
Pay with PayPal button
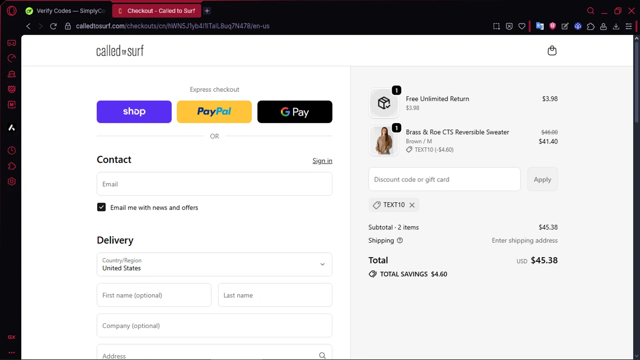(214, 112)
